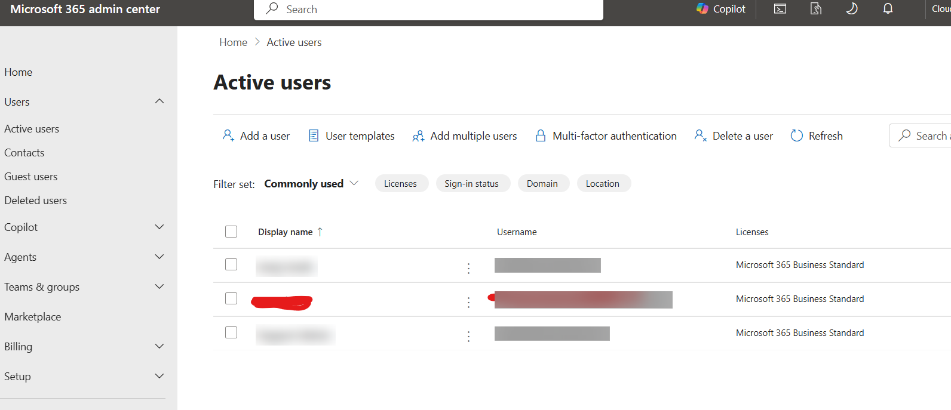Click the breadcrumb chevron after Home

click(257, 42)
